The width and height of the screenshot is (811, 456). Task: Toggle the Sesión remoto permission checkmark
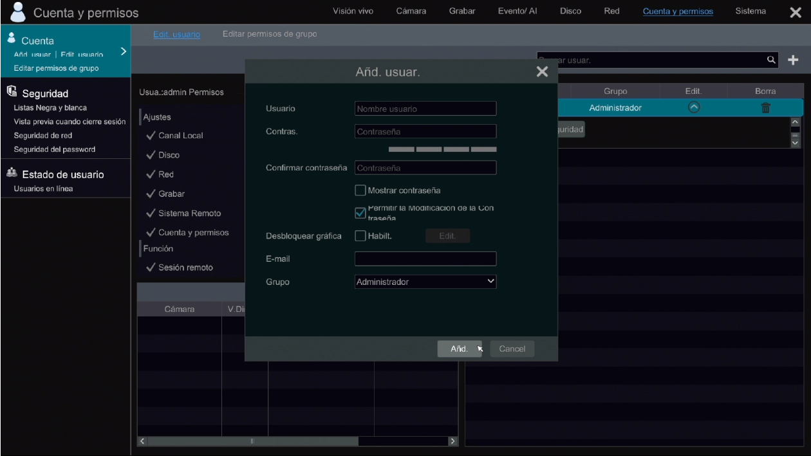pos(151,268)
